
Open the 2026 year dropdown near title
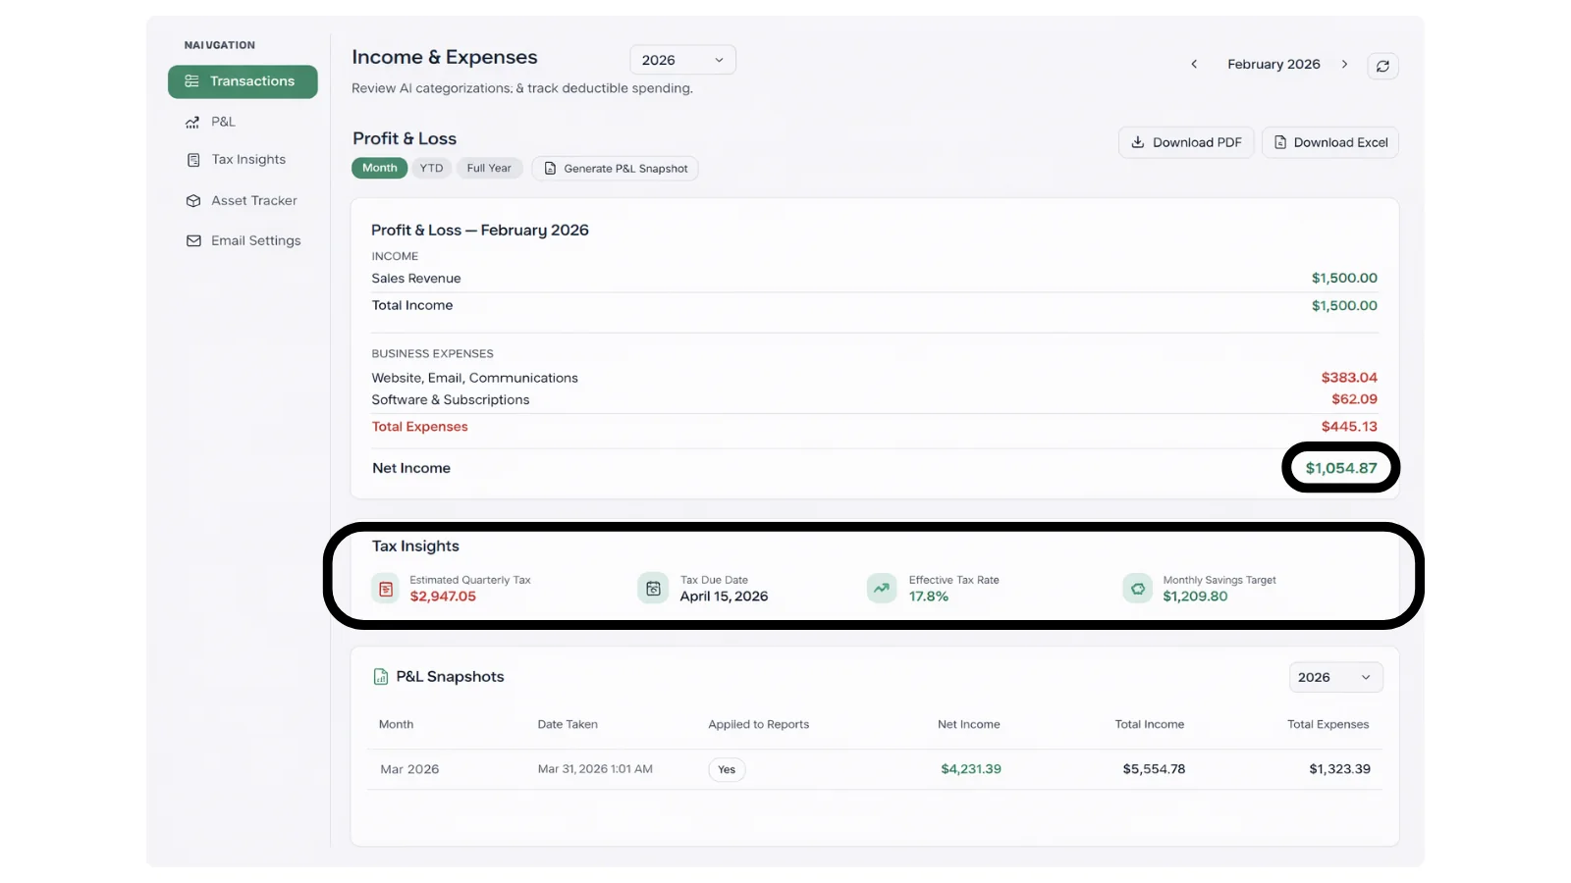pyautogui.click(x=682, y=60)
